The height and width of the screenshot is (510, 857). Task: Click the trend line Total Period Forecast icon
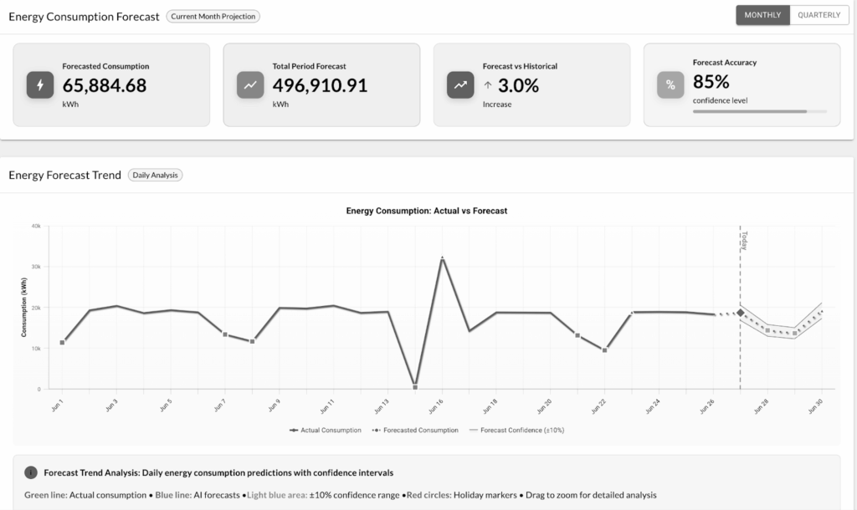pos(250,85)
